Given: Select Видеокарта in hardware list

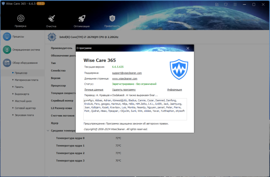Looking at the screenshot, I should click(x=22, y=94).
